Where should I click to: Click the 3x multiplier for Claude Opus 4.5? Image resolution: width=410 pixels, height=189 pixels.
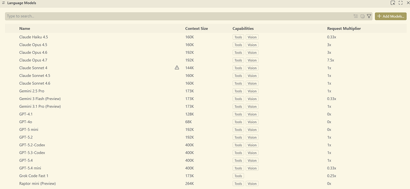click(329, 45)
